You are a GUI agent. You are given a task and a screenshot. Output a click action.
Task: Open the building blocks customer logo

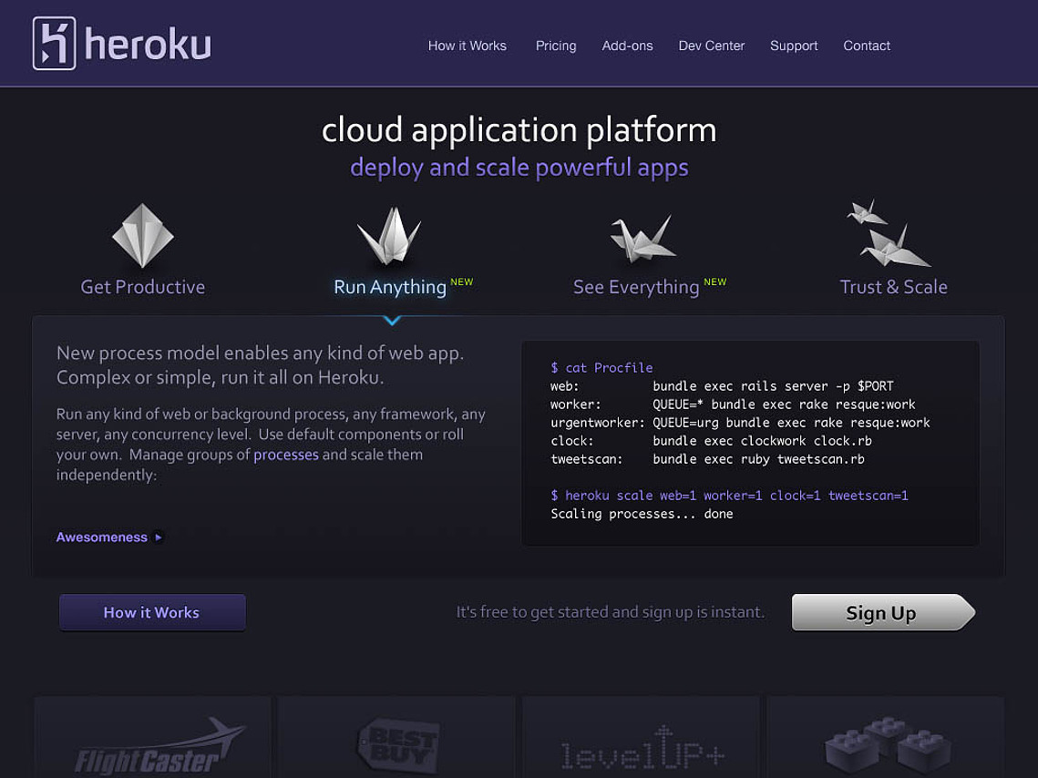(x=886, y=745)
